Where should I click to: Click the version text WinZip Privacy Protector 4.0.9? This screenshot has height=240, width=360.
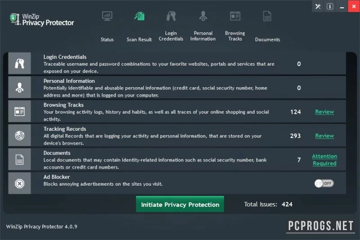41,227
